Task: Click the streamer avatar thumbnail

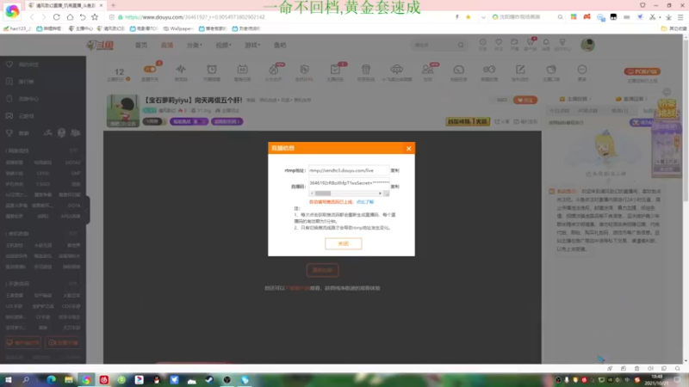Action: point(123,111)
